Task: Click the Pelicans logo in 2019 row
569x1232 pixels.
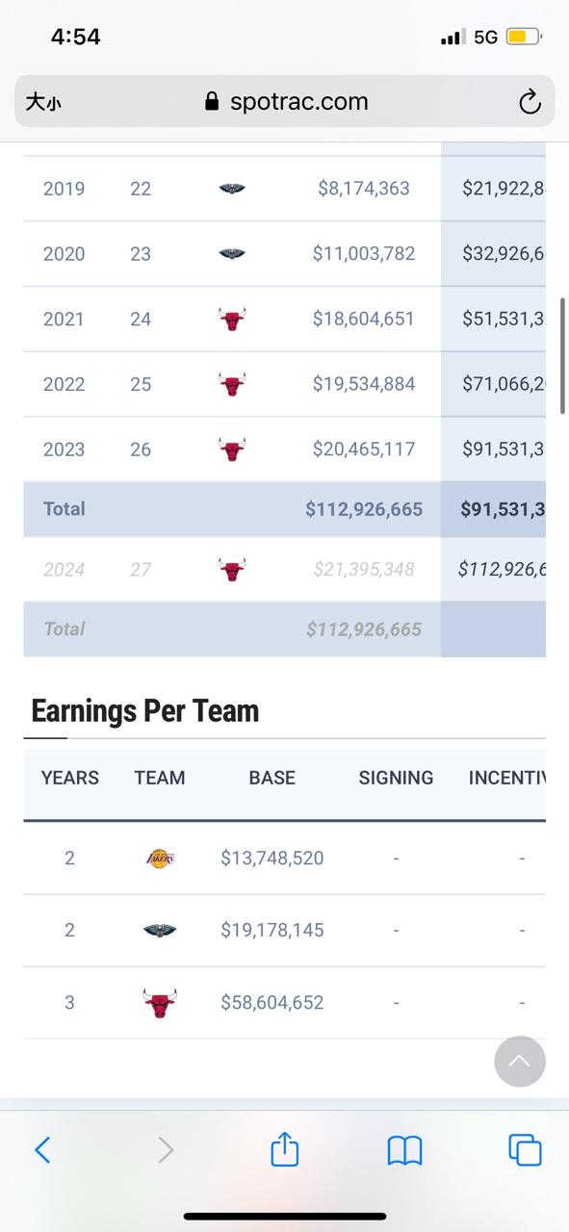Action: [232, 189]
